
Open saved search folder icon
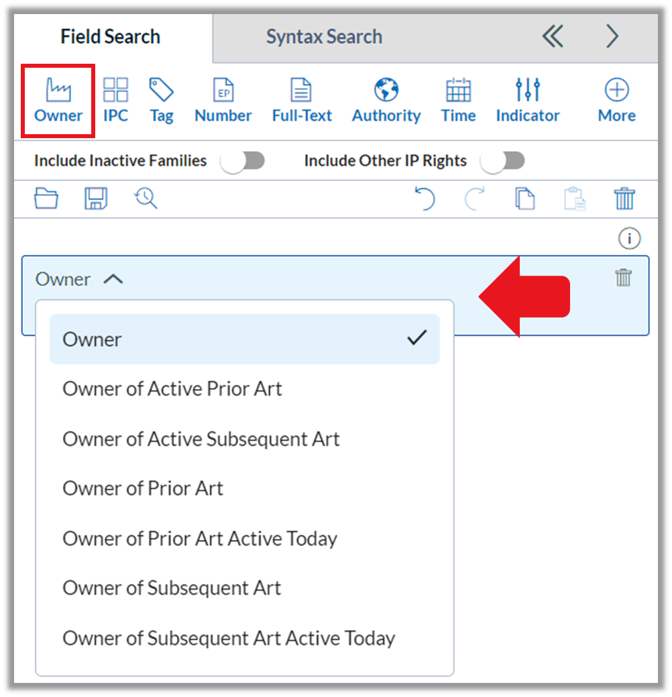46,199
